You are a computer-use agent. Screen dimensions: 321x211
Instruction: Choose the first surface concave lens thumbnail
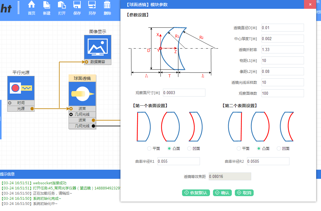[x=196, y=127]
